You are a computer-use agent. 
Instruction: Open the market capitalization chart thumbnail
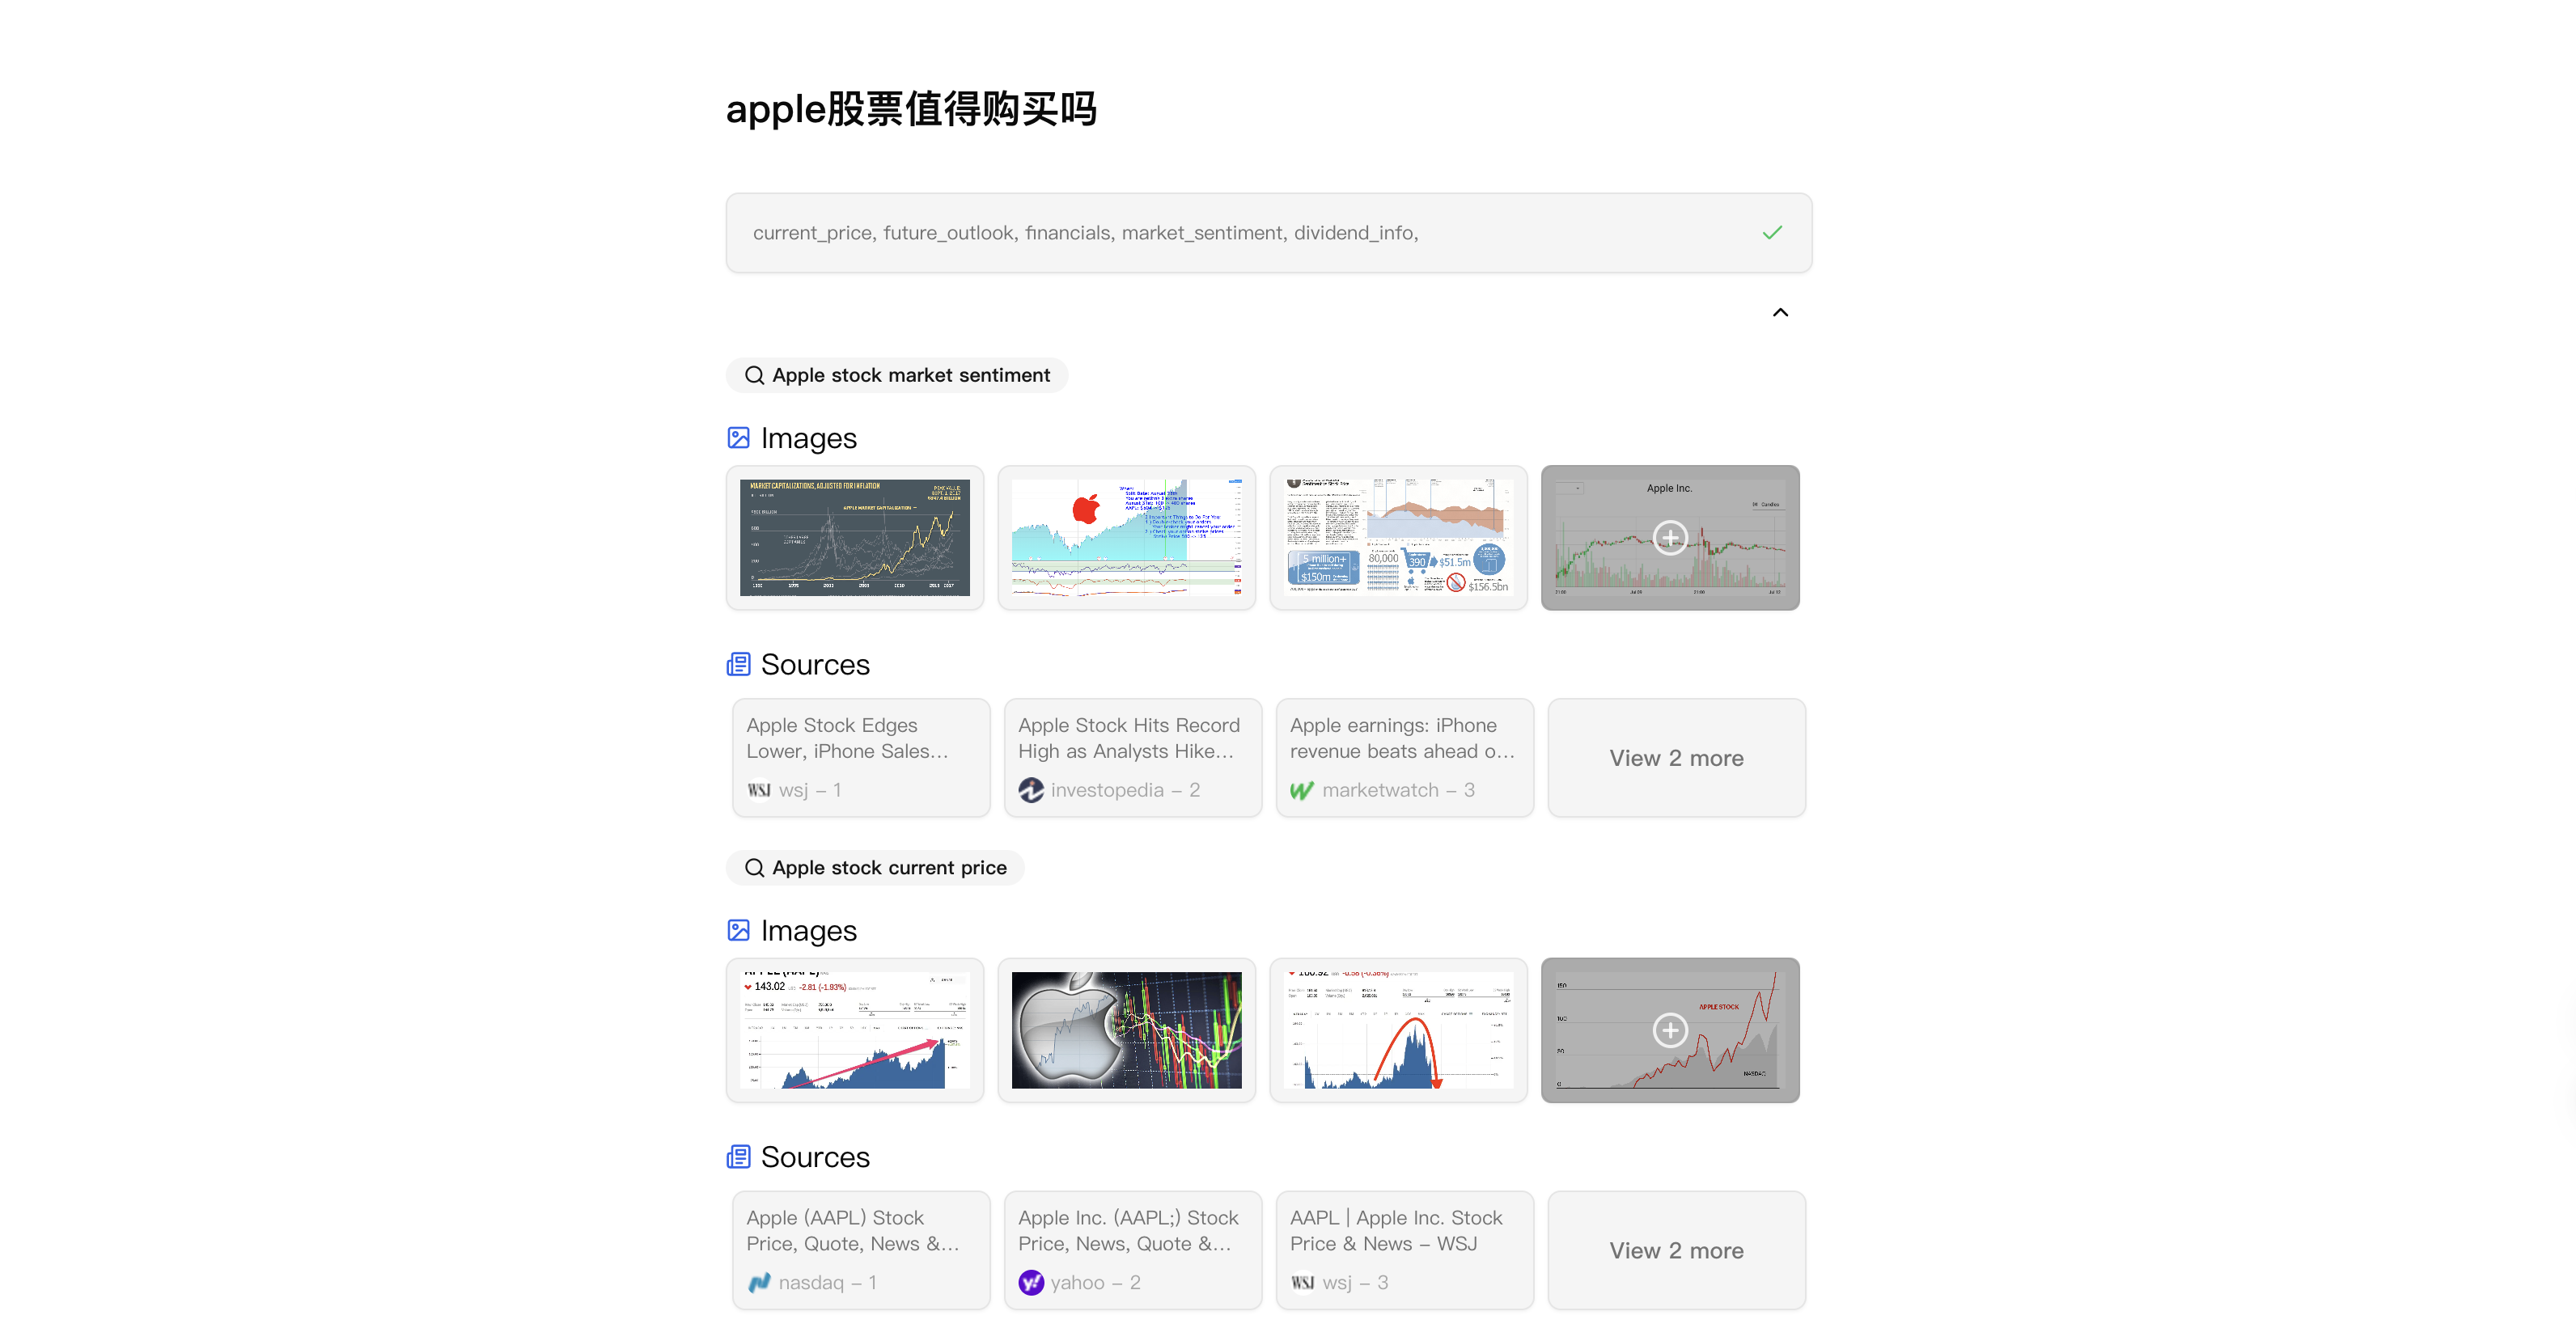854,538
